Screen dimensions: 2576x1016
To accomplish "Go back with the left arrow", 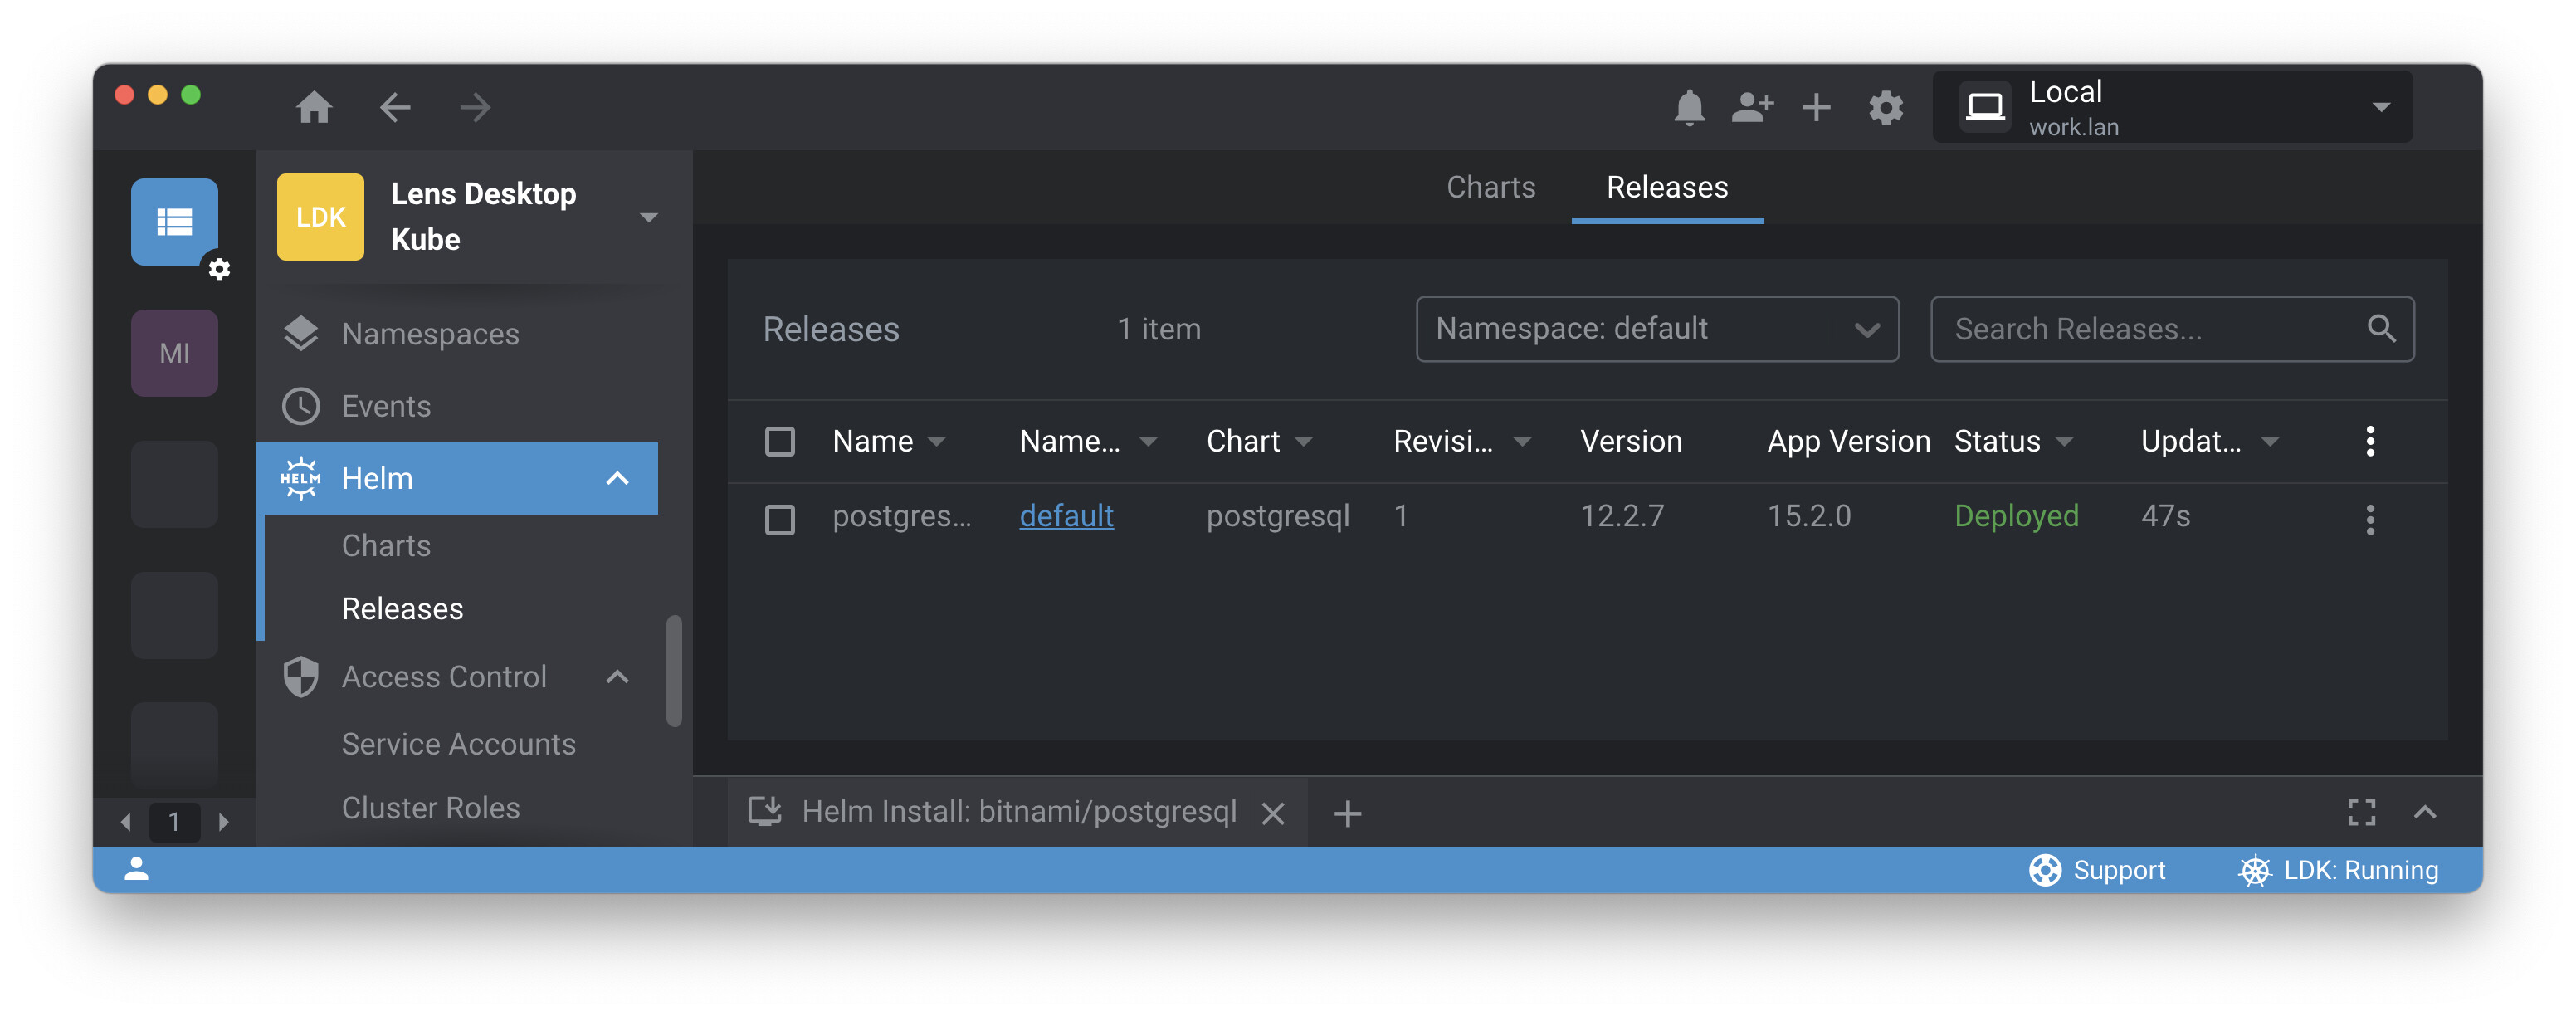I will click(x=395, y=107).
